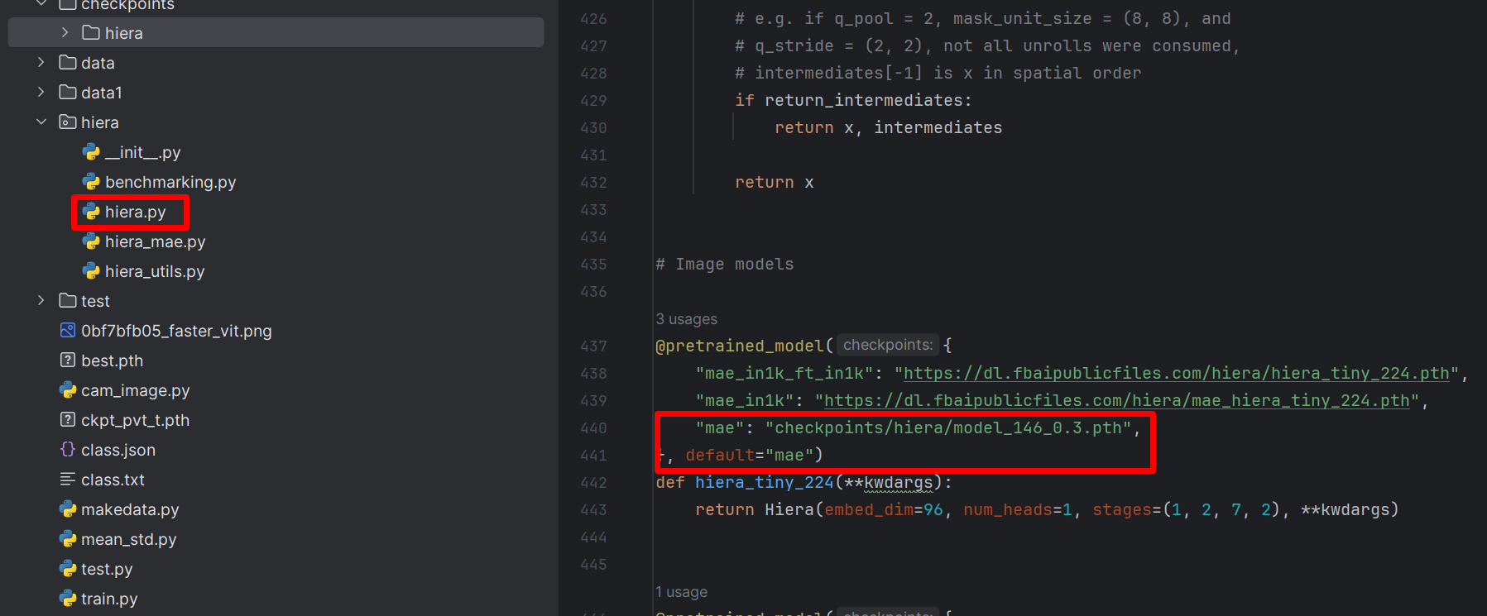Click line number 442 in the gutter
The height and width of the screenshot is (616, 1487).
[593, 483]
